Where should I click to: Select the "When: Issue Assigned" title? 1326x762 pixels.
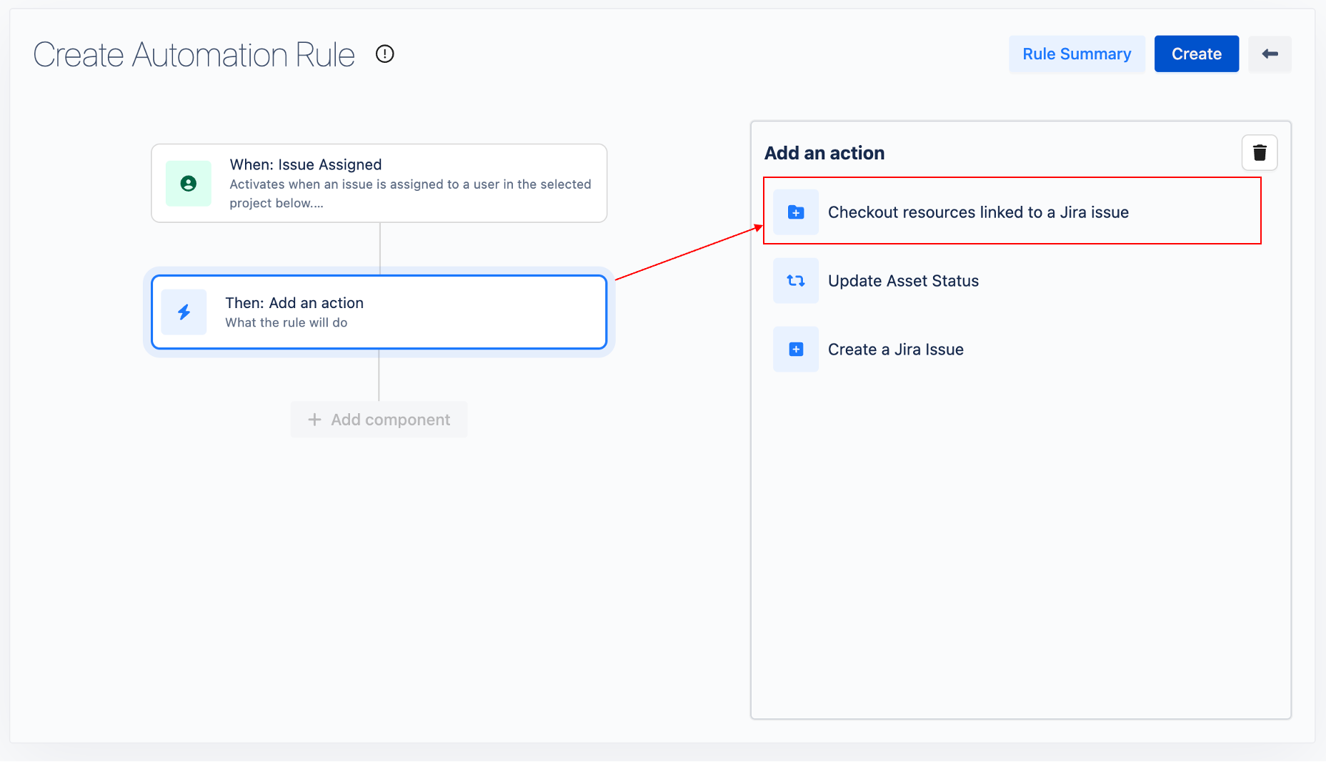(x=305, y=164)
